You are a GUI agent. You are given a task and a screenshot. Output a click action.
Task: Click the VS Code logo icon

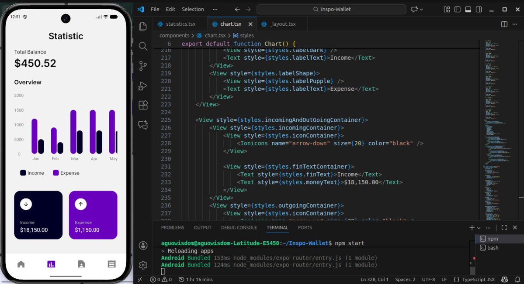click(x=141, y=9)
